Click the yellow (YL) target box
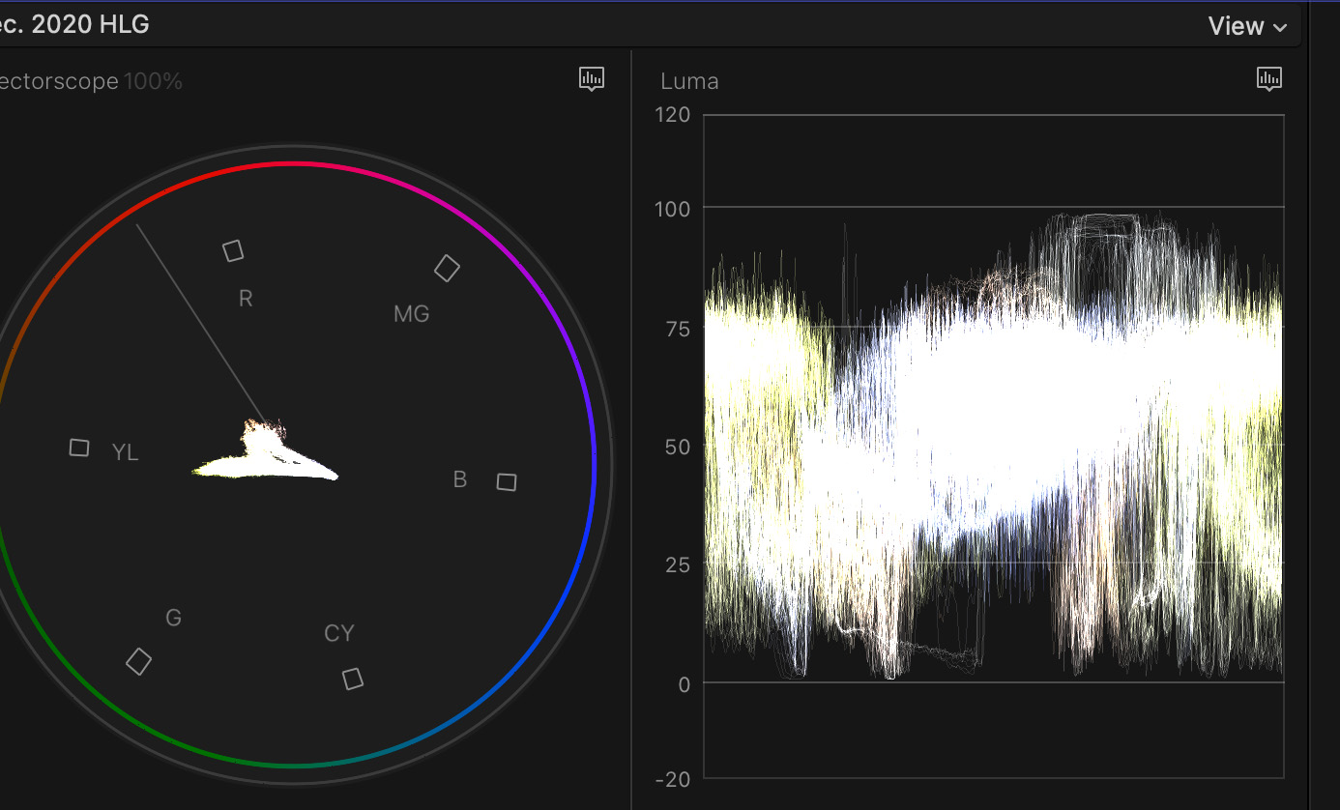Viewport: 1340px width, 810px height. [x=79, y=448]
